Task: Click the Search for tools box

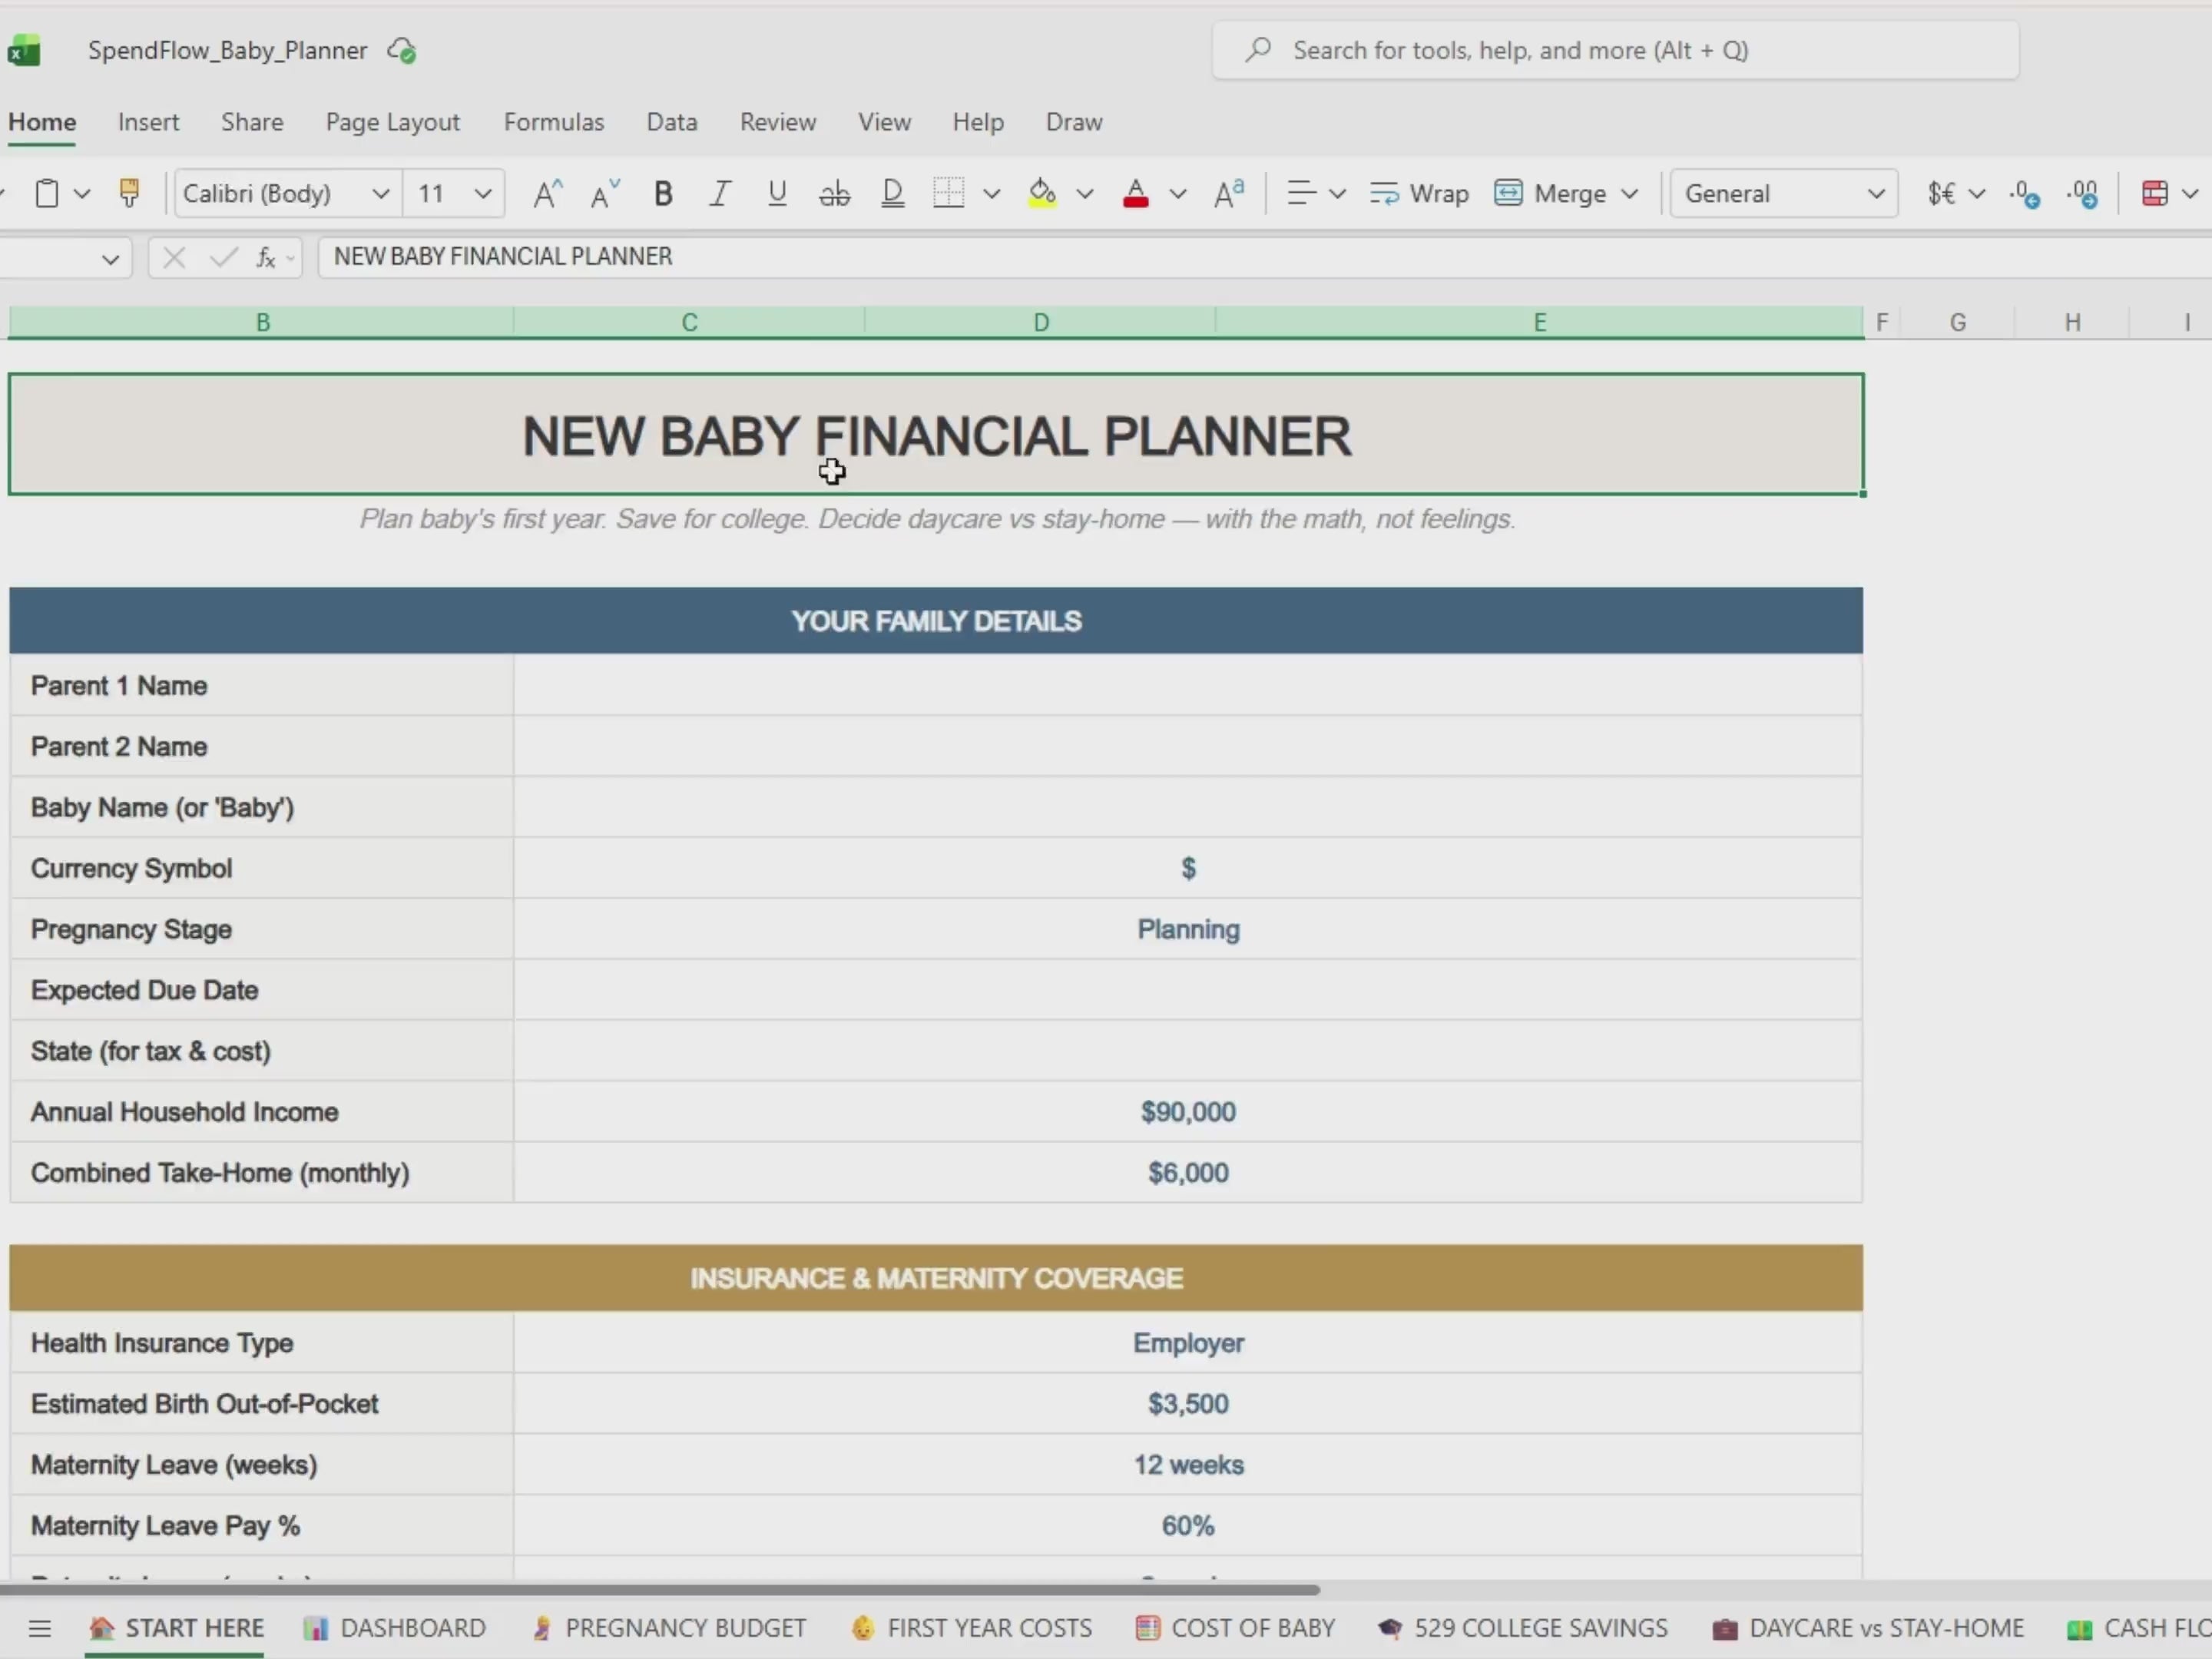Action: point(1615,50)
